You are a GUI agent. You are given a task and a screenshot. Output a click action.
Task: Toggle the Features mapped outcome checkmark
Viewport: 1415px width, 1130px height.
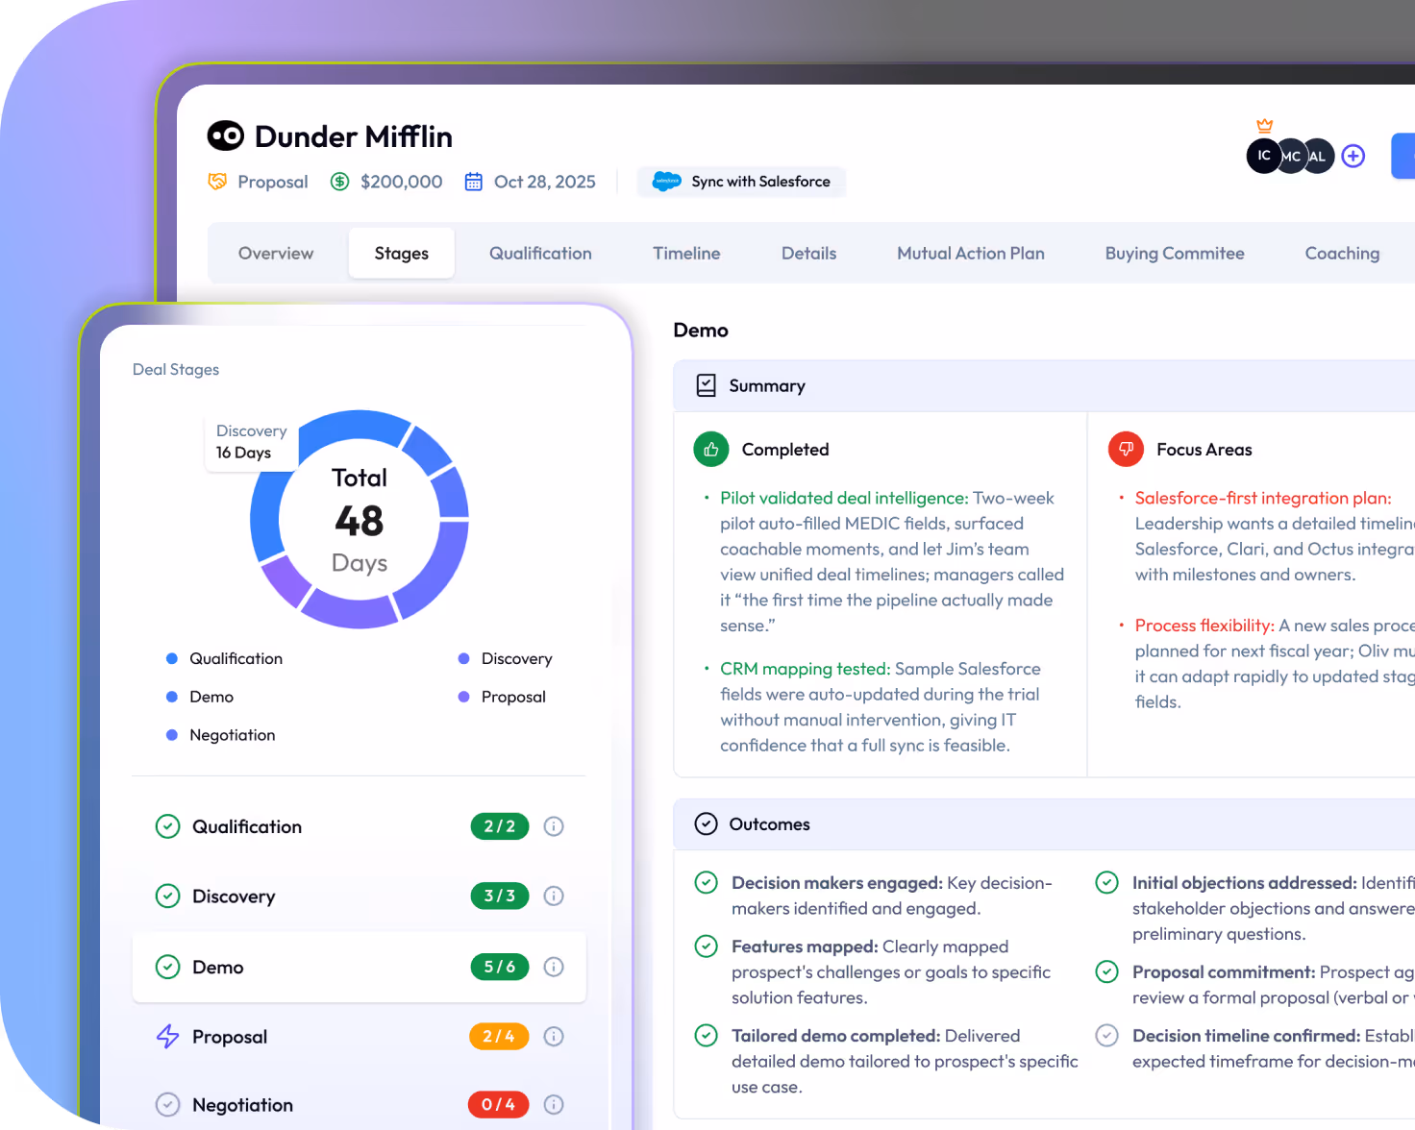click(x=706, y=946)
